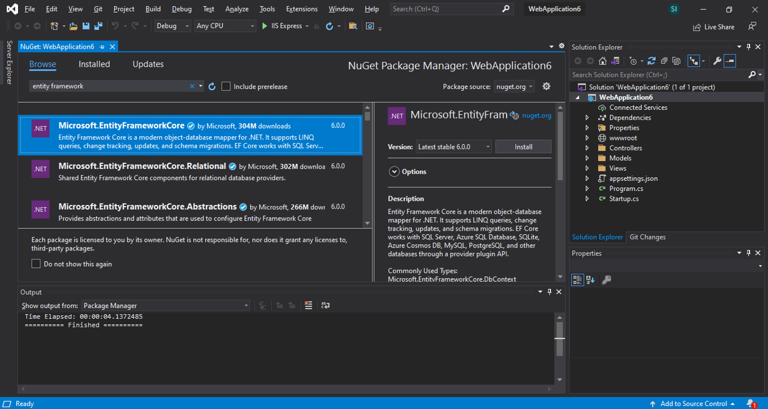Toggle Show All Files in Solution Explorer

tap(676, 61)
